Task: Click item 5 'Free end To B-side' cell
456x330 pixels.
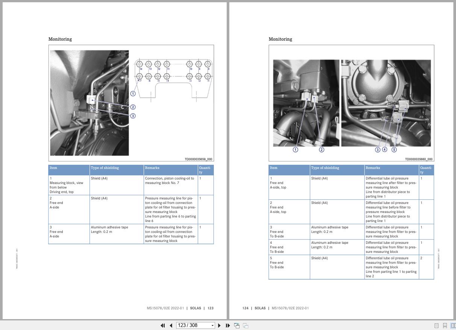Action: point(289,267)
